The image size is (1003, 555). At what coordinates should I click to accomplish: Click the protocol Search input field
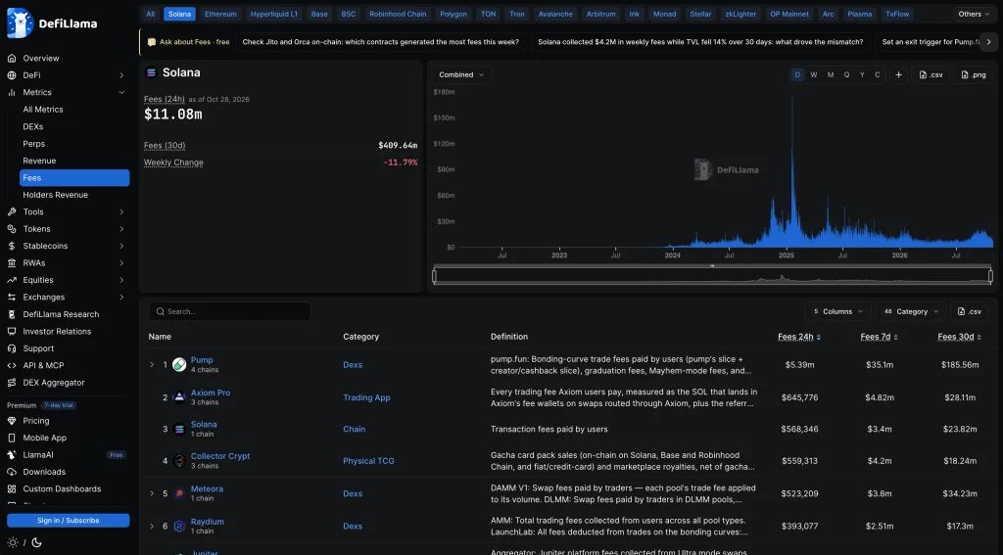(x=230, y=311)
